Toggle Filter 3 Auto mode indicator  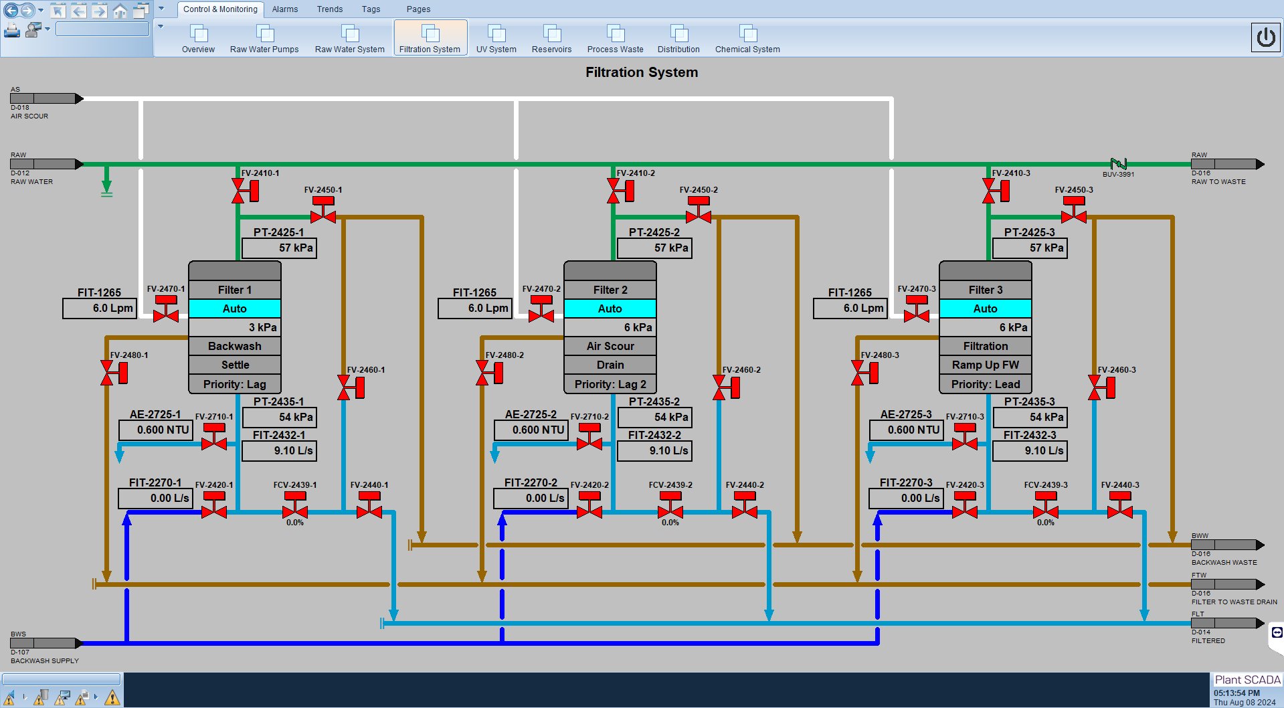[986, 308]
